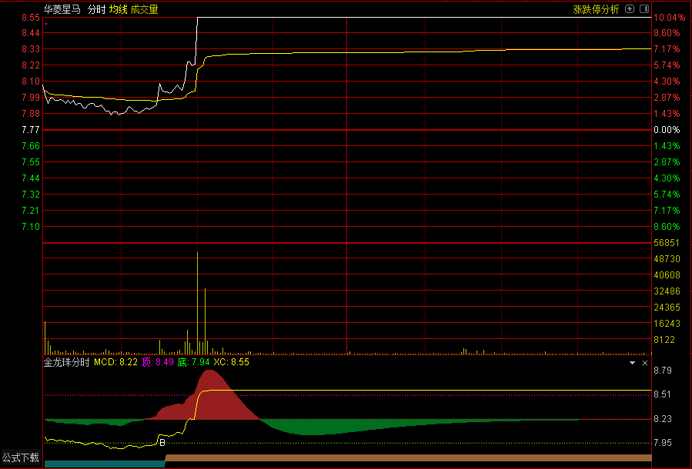Click the white 7.77 baseline price label
The image size is (692, 469).
tap(31, 130)
